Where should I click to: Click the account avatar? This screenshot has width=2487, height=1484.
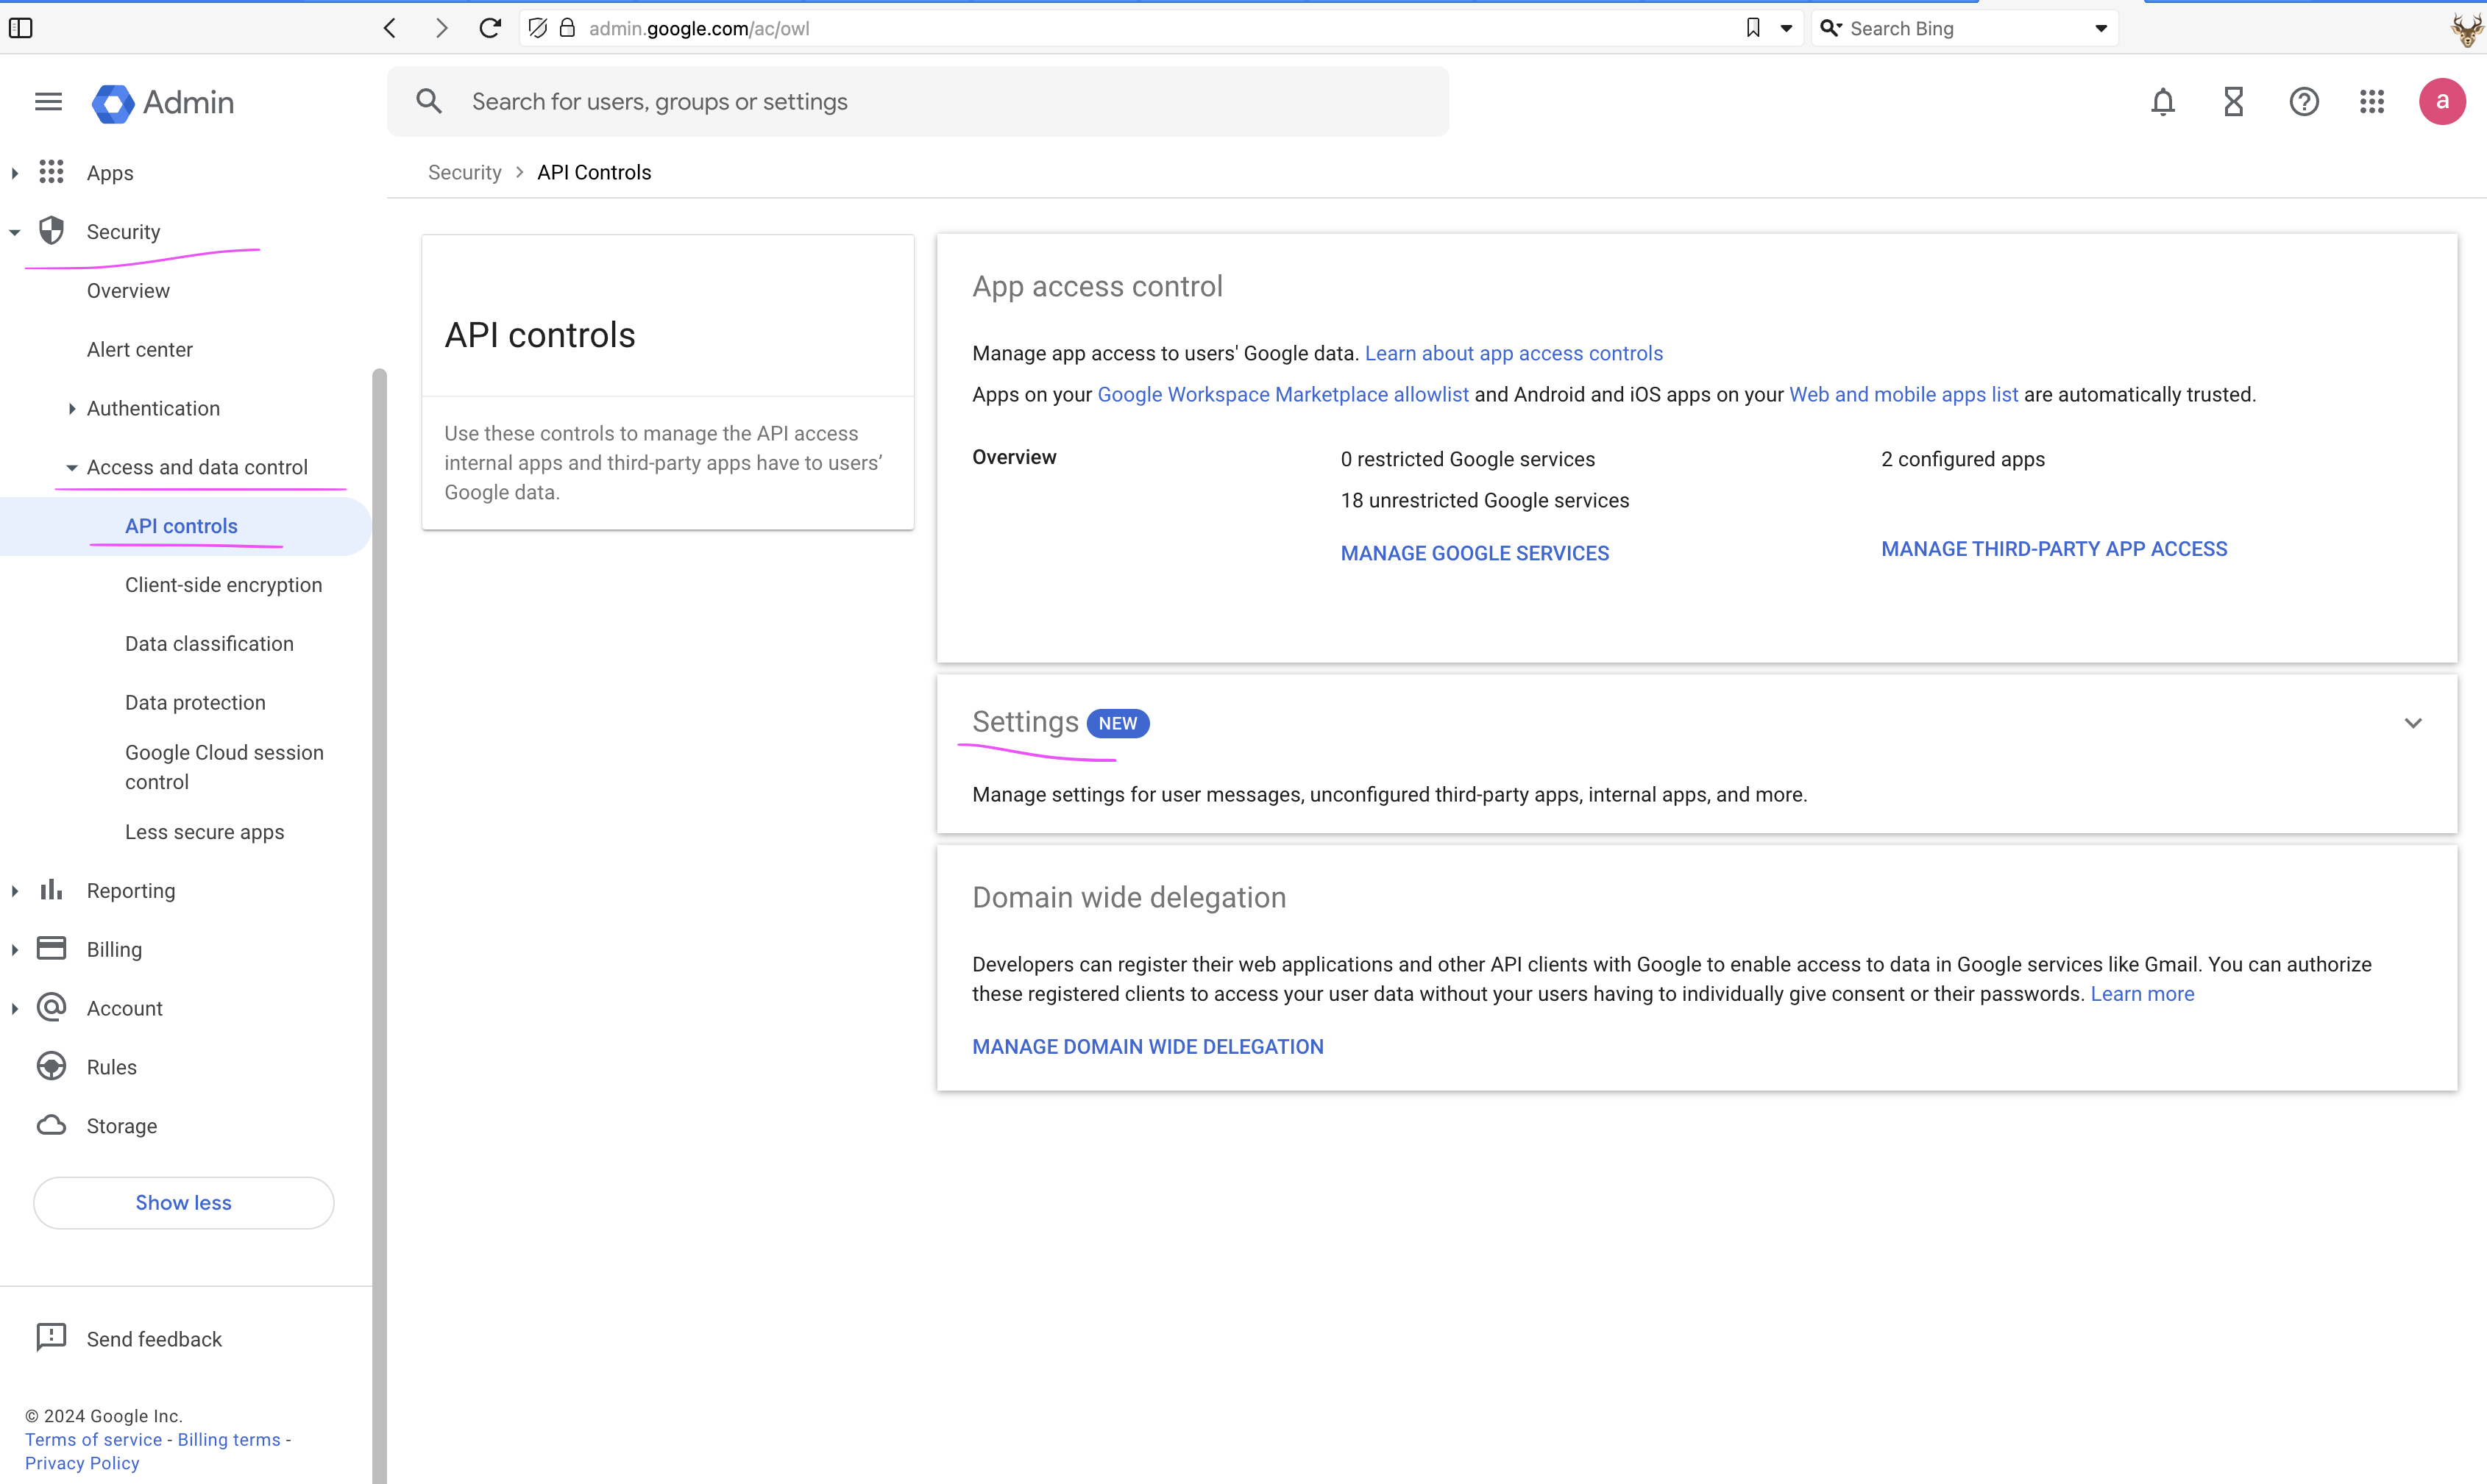pyautogui.click(x=2443, y=101)
